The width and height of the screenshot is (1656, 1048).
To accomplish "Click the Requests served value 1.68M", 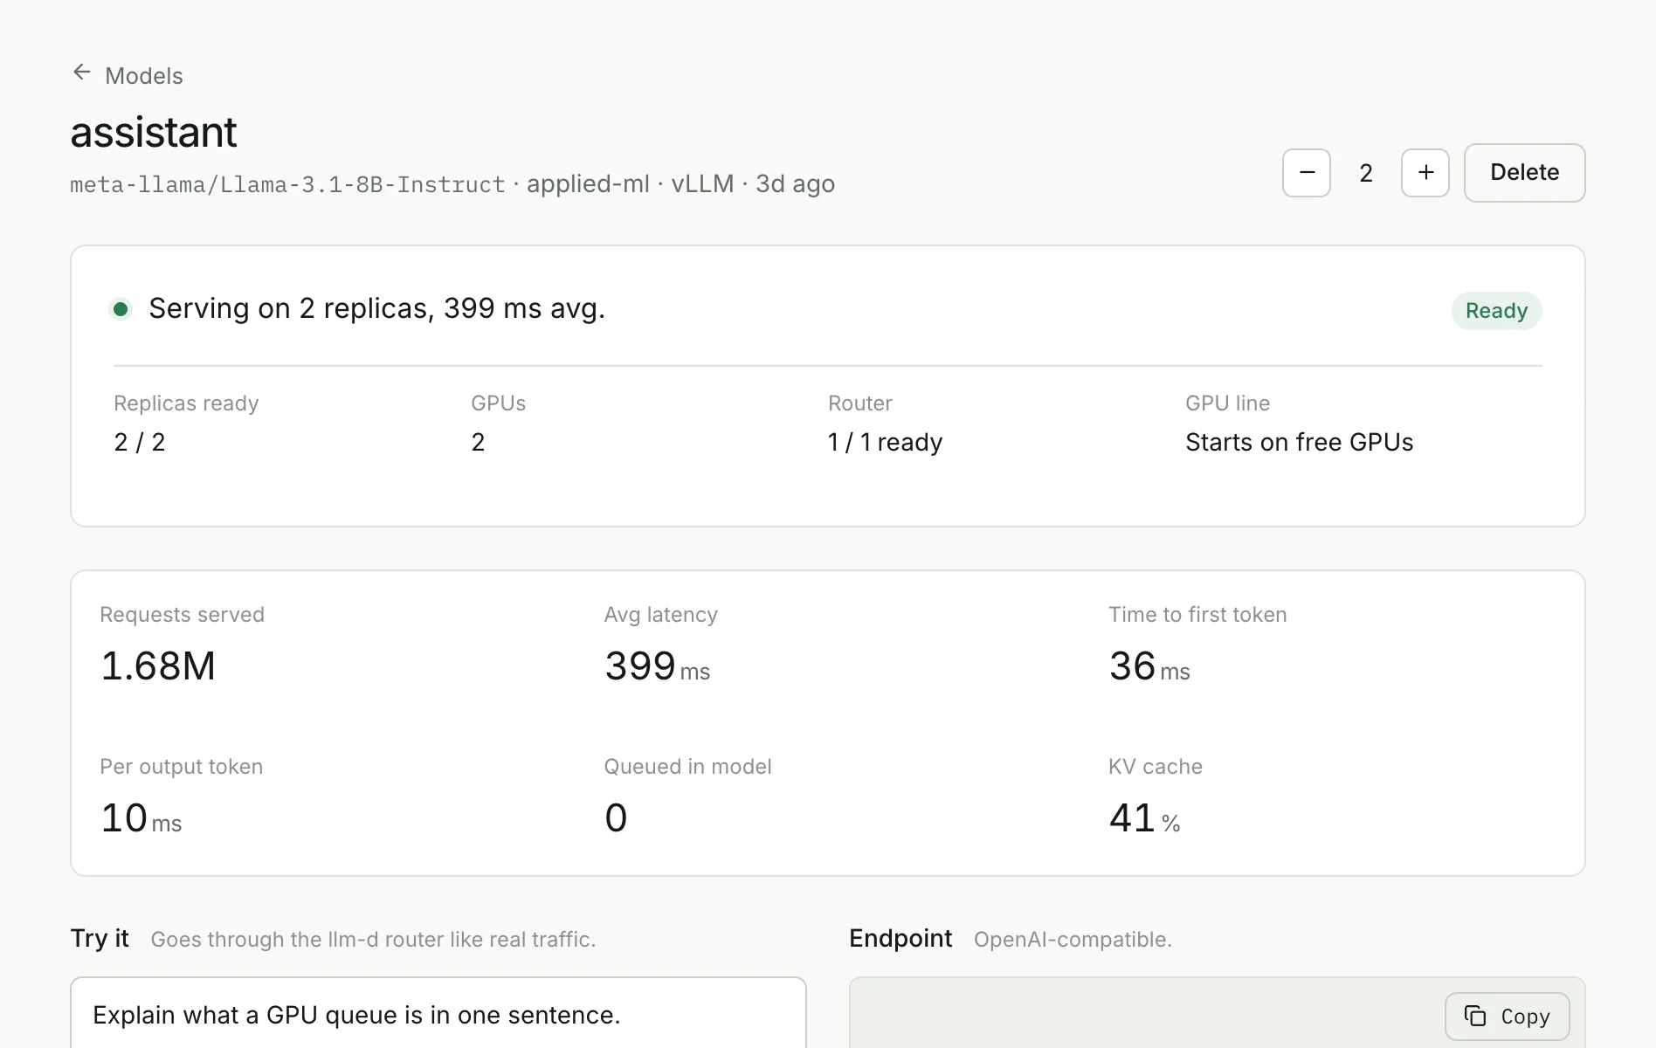I will [158, 665].
